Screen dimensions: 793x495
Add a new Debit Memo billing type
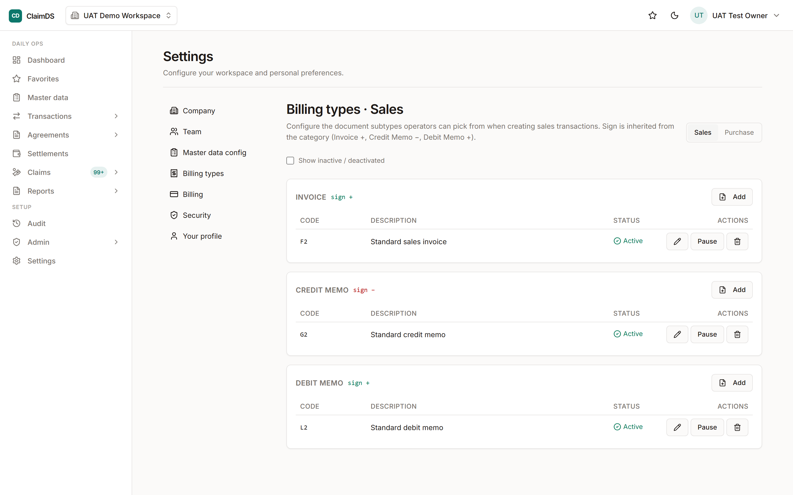[x=732, y=383]
